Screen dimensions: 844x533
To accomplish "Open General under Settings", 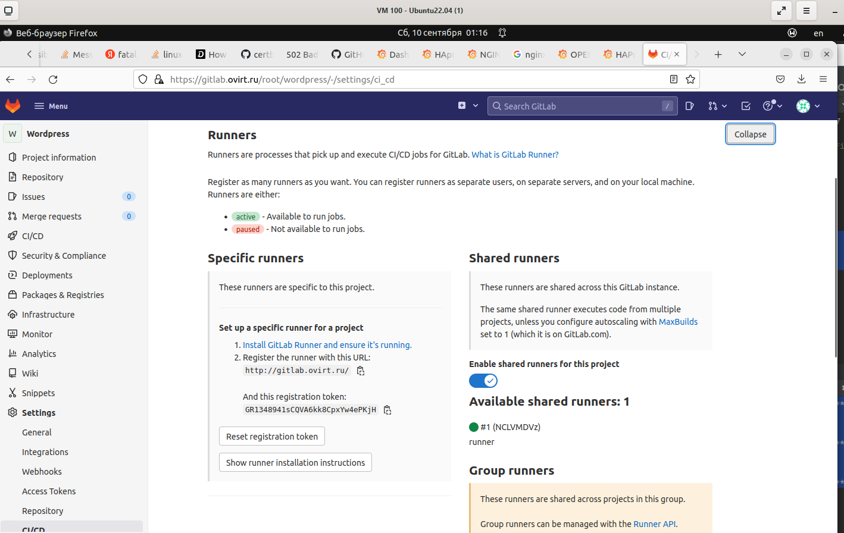I will tap(37, 432).
